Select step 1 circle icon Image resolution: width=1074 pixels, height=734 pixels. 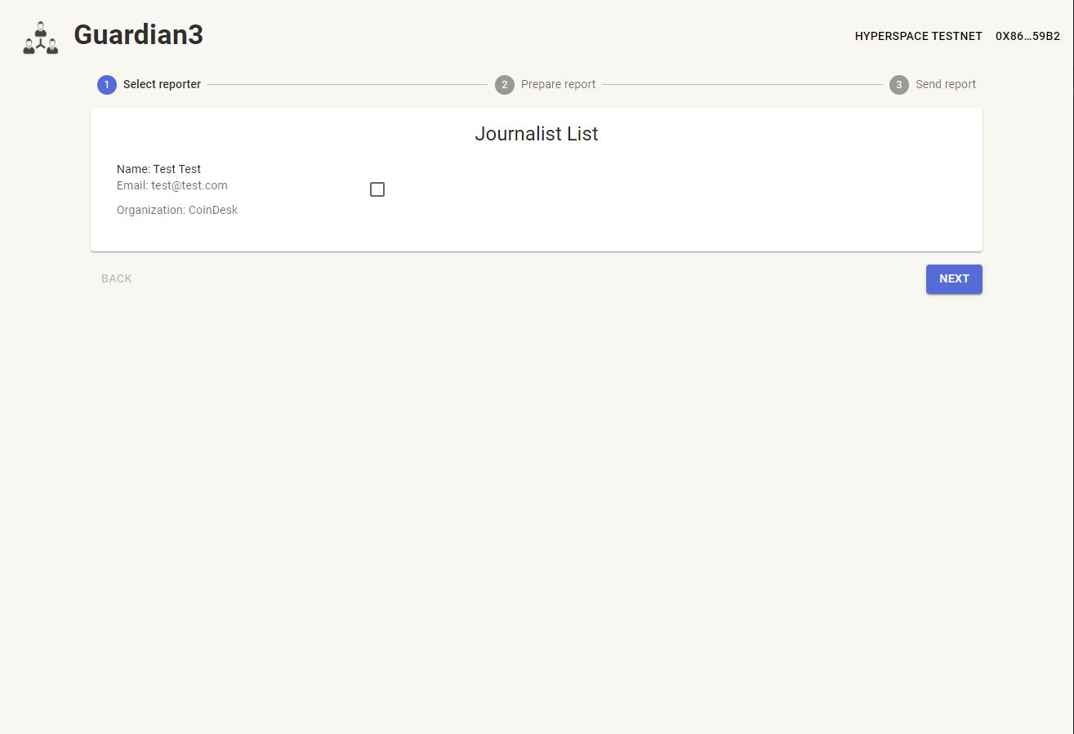[x=107, y=85]
